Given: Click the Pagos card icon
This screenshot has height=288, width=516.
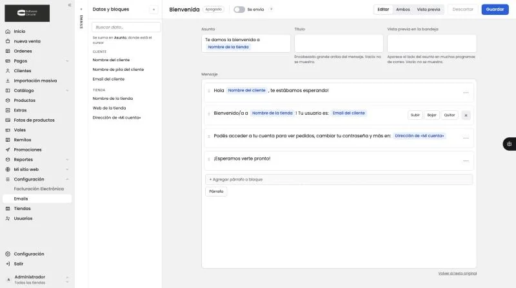Looking at the screenshot, I should click(x=8, y=61).
